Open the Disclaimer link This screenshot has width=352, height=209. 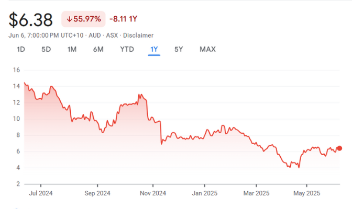pos(138,36)
